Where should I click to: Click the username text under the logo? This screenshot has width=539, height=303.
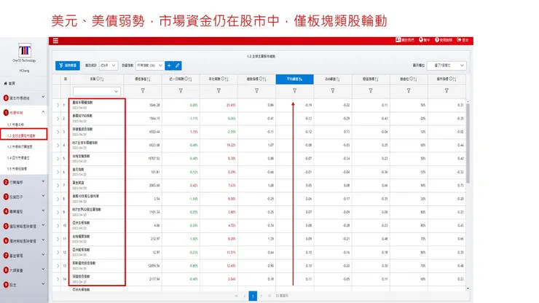tap(24, 71)
